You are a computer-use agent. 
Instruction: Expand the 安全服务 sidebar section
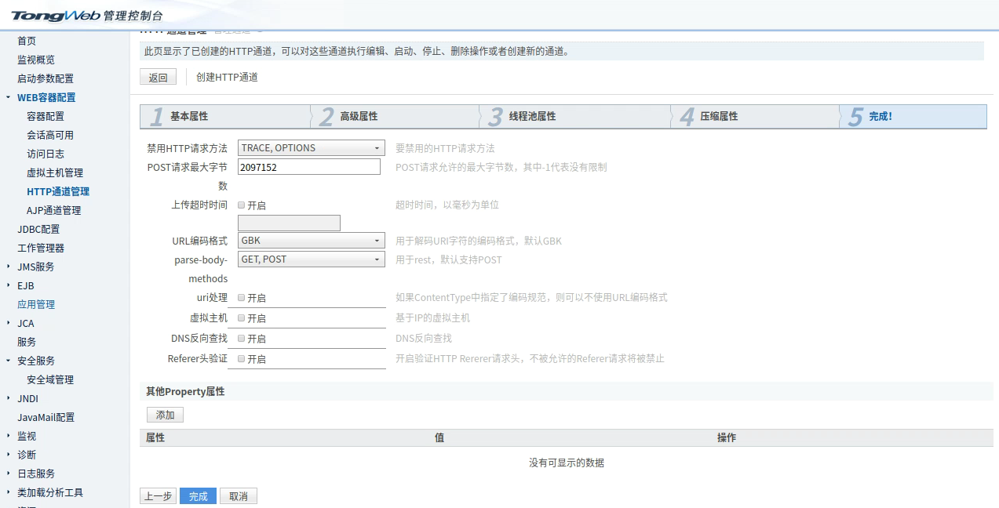(x=35, y=361)
